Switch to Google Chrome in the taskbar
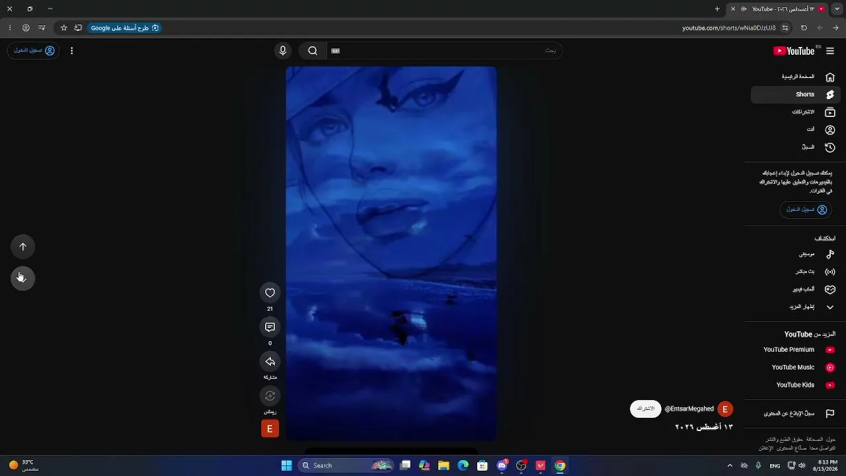Screen dimensions: 846x476 tap(560, 465)
